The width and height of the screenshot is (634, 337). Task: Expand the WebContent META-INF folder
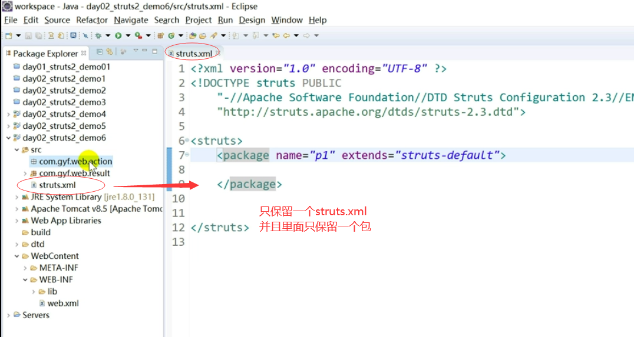click(x=25, y=268)
